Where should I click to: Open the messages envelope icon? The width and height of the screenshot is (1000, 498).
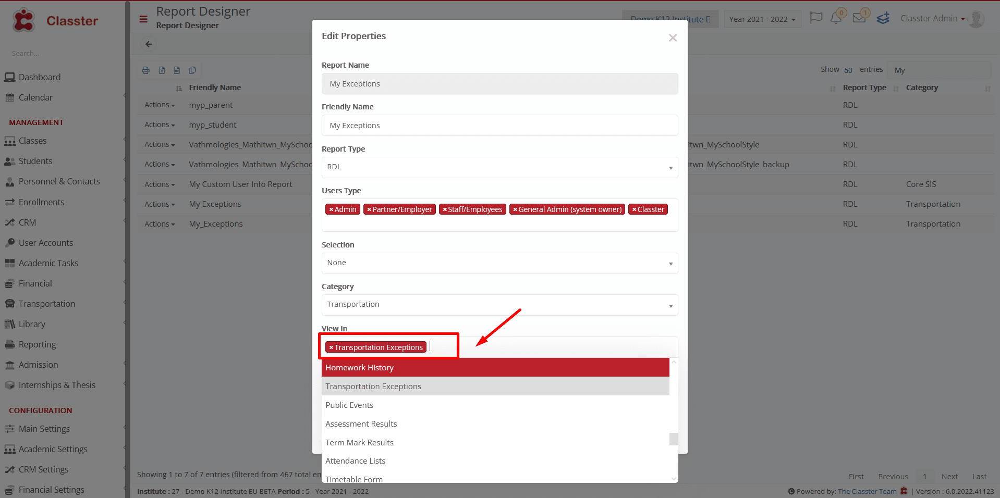[x=859, y=18]
